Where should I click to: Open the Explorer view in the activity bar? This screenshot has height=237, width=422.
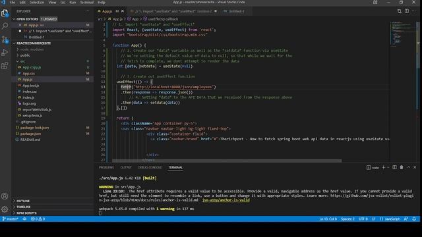coord(5,13)
